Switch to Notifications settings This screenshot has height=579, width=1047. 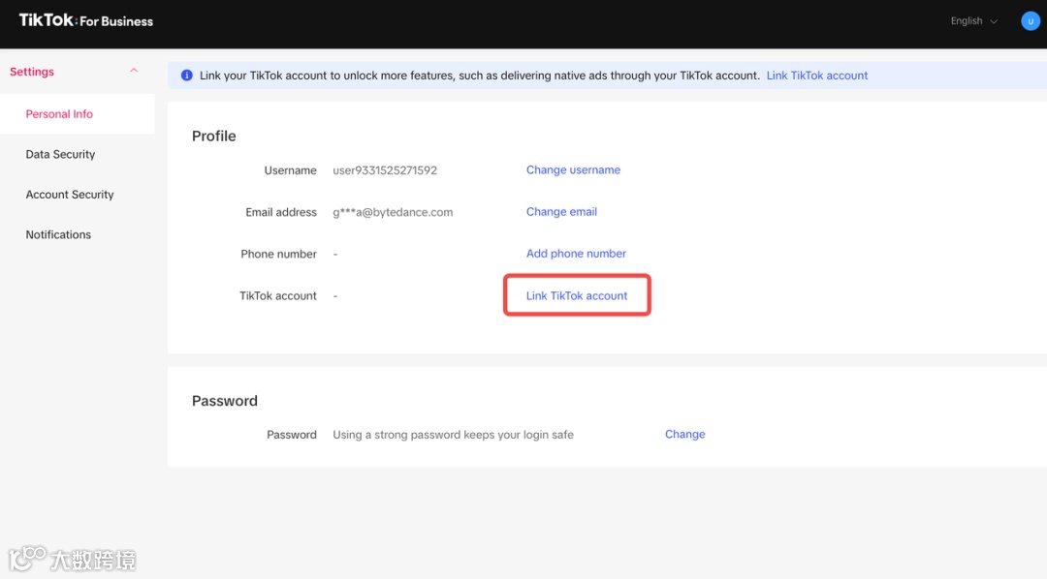click(58, 234)
